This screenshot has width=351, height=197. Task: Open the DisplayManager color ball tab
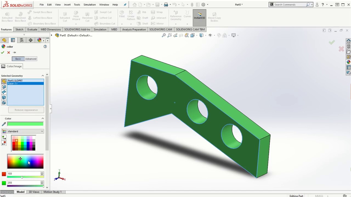point(39,40)
